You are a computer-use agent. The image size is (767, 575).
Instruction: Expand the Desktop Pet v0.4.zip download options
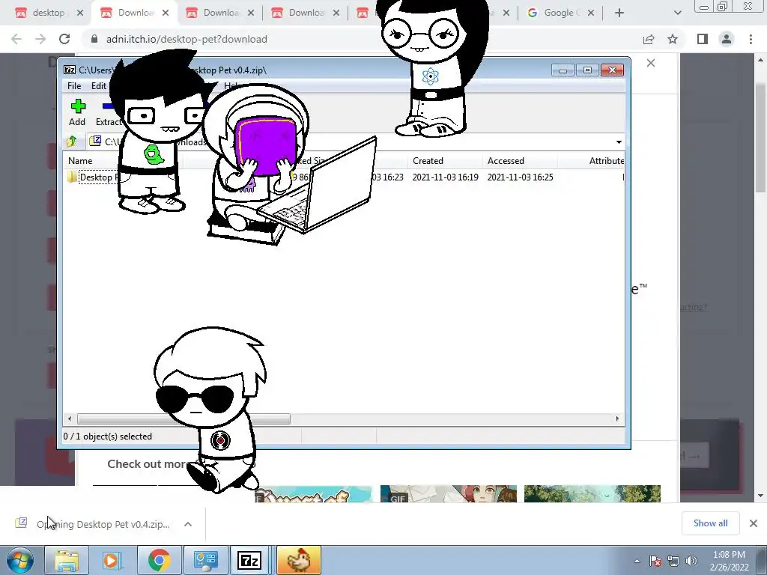[188, 524]
